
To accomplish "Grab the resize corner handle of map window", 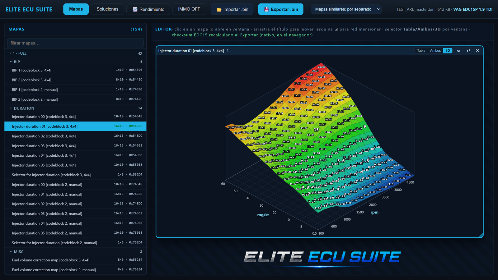I will (x=481, y=235).
